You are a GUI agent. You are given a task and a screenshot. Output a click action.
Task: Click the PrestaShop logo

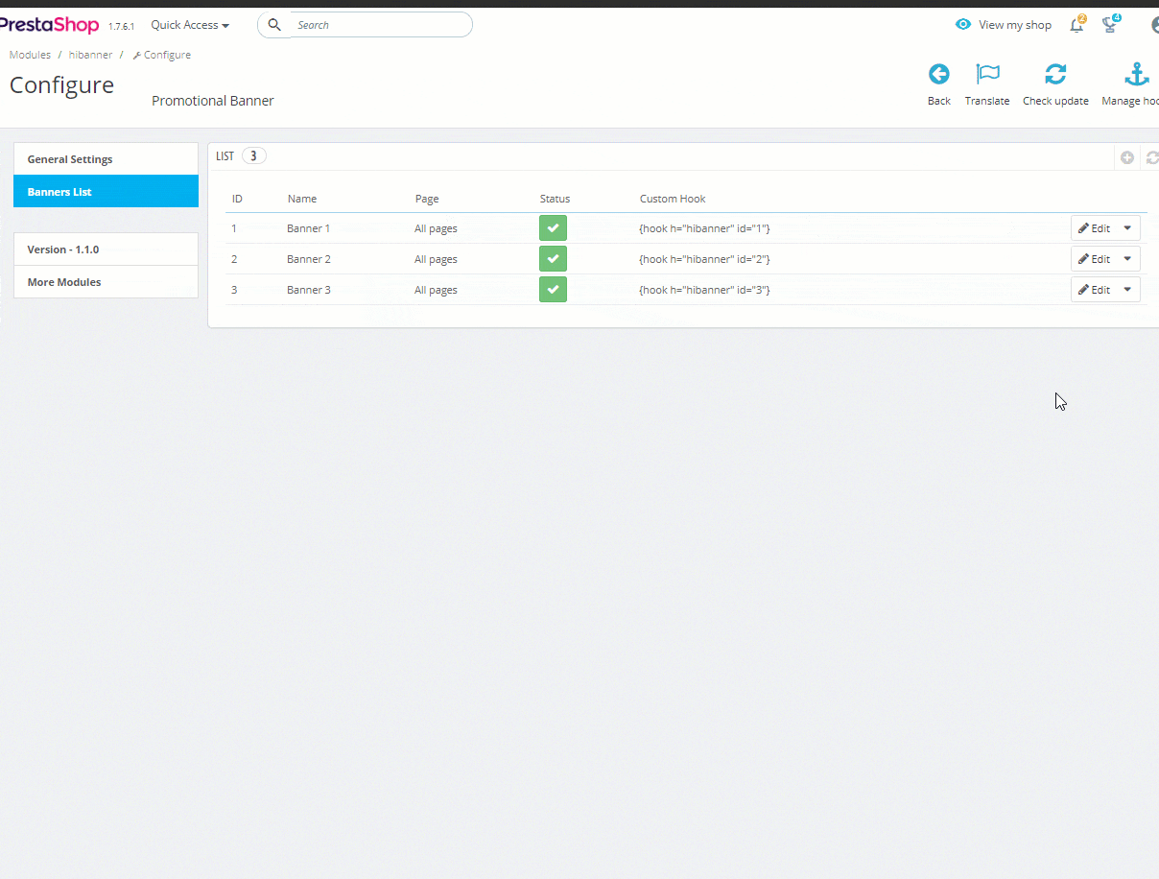pyautogui.click(x=50, y=25)
